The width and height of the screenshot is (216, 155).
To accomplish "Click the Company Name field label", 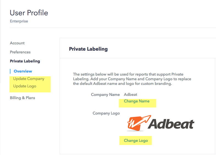I will pos(105,94).
